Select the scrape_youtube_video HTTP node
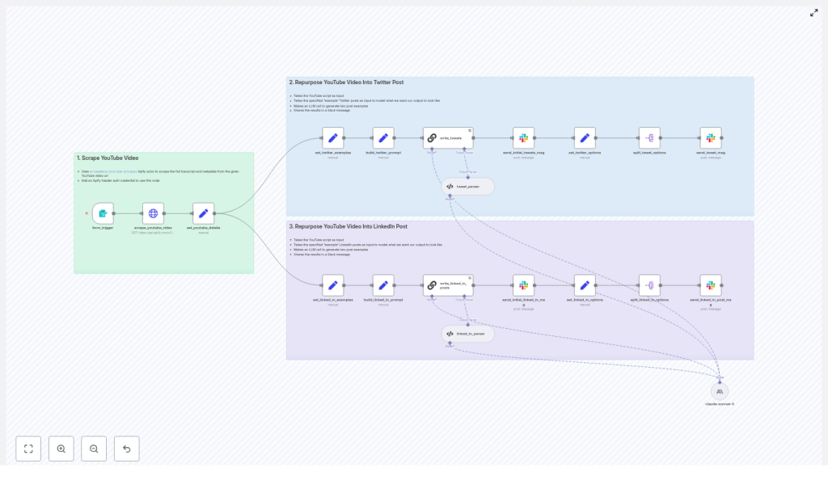This screenshot has height=493, width=828. click(153, 213)
